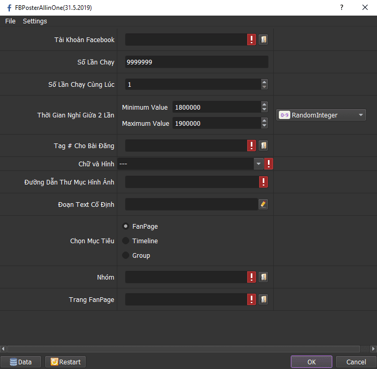Click the horizontal scrollbar at the bottom

[x=188, y=349]
